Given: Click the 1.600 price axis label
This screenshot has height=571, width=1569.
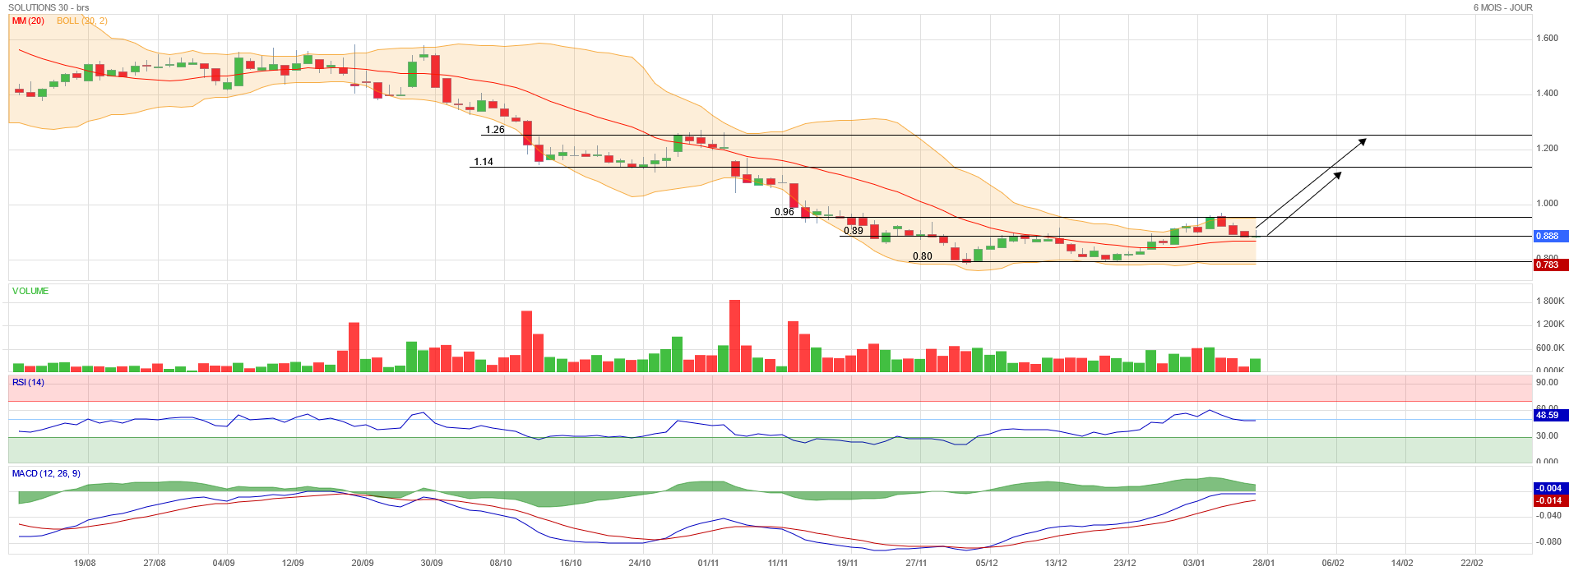Looking at the screenshot, I should [1547, 38].
